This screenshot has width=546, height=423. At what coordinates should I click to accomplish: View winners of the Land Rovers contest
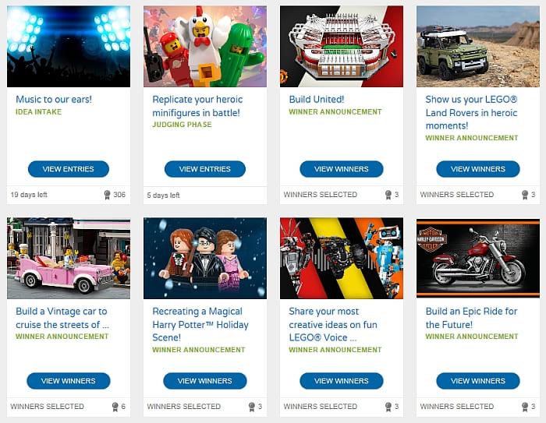(x=477, y=169)
